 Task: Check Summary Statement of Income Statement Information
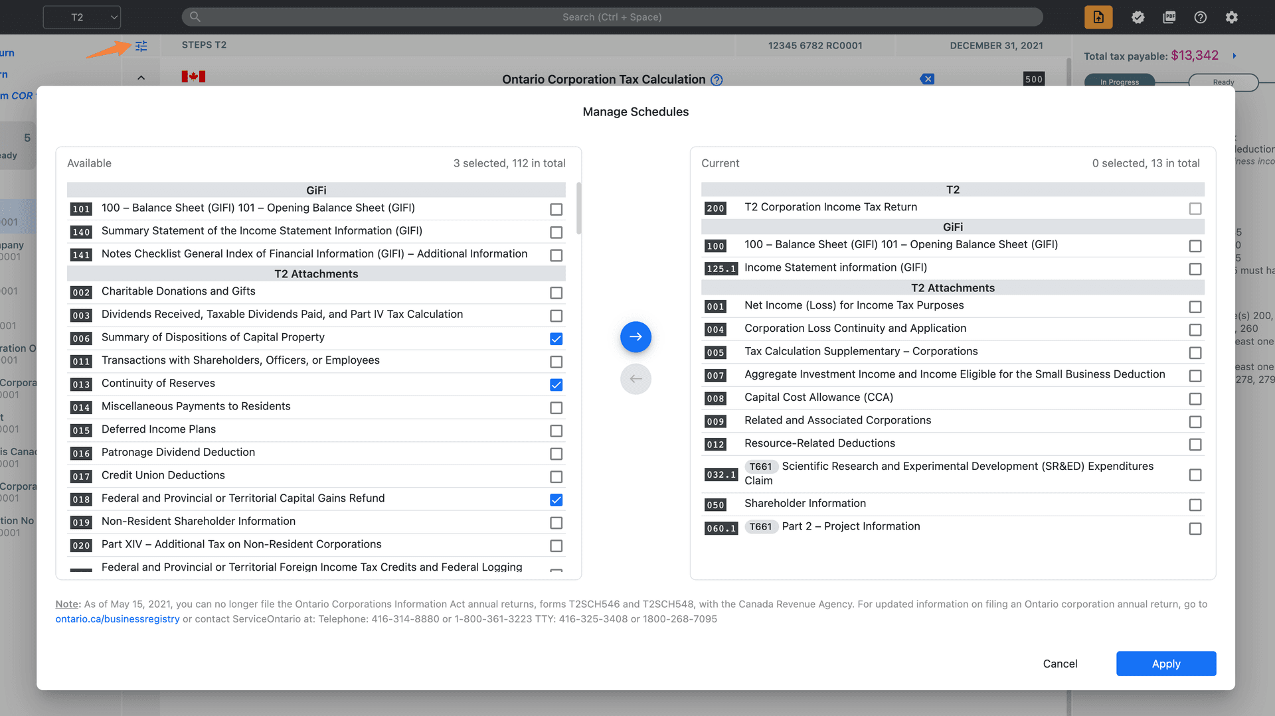[x=556, y=232]
